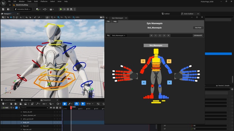Click the render movie clapper in Sequencer
This screenshot has height=131, width=234.
[26, 104]
